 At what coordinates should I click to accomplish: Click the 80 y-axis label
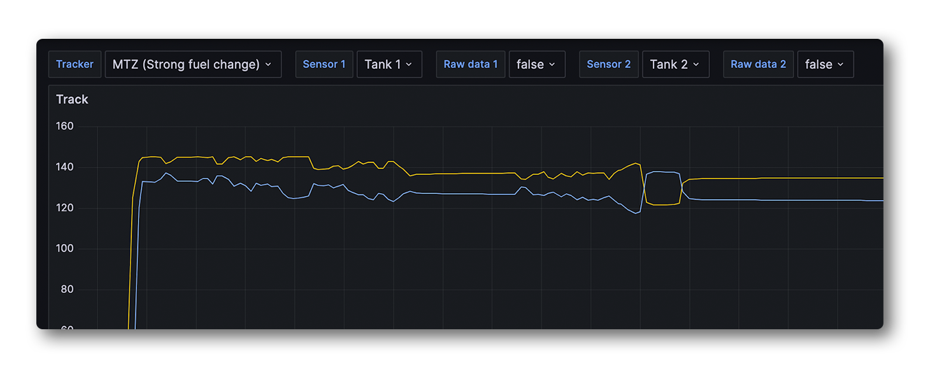[x=68, y=289]
